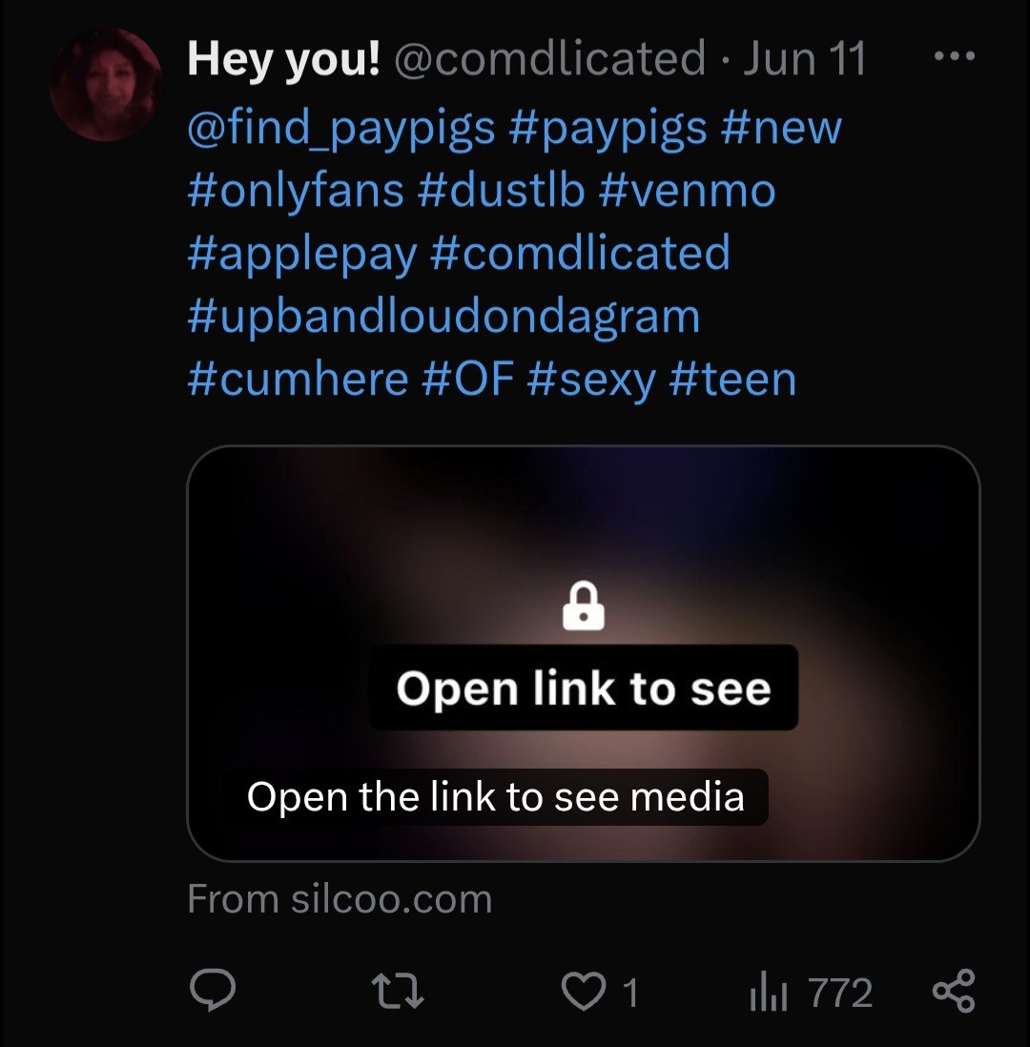This screenshot has height=1047, width=1030.
Task: Open the Jun 11 post timestamp
Action: pos(804,59)
